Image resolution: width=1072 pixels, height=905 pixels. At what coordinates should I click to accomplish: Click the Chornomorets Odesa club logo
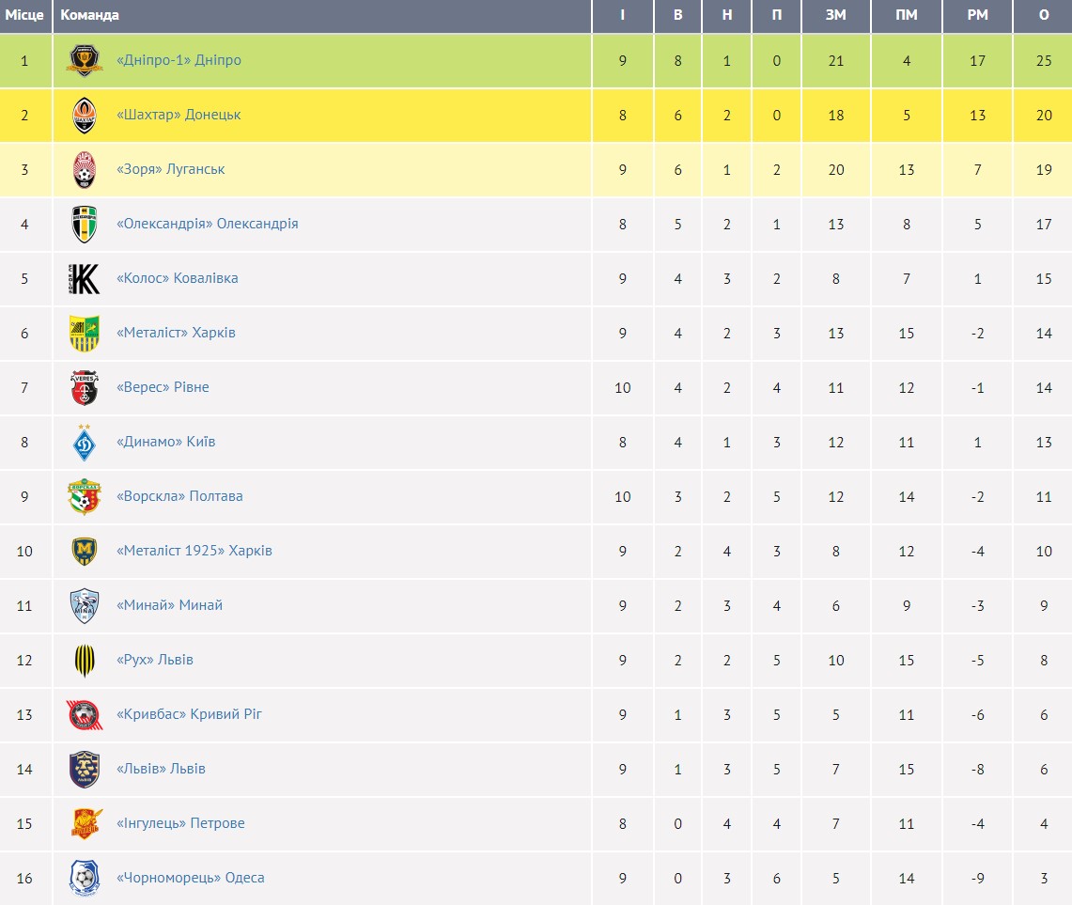pos(85,878)
